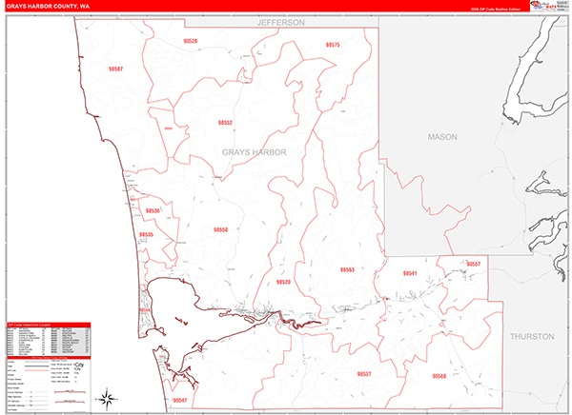The width and height of the screenshot is (572, 415).
Task: Click the compass rose icon
Action: pos(107,399)
